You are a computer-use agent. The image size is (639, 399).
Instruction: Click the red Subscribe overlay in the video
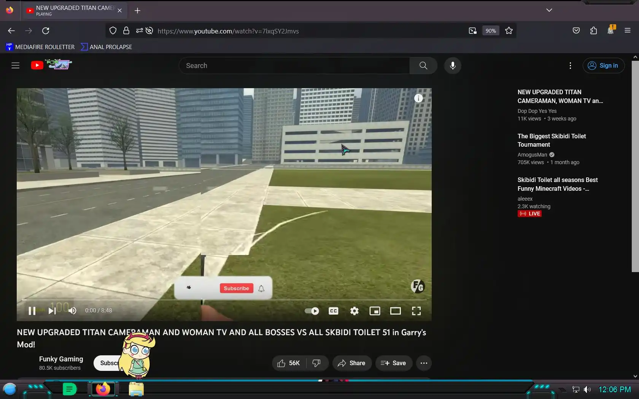236,288
